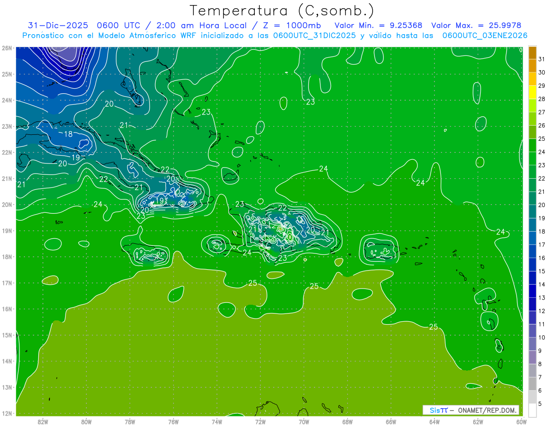The image size is (554, 428).
Task: Click the 23N latitude axis label
Action: pyautogui.click(x=7, y=126)
